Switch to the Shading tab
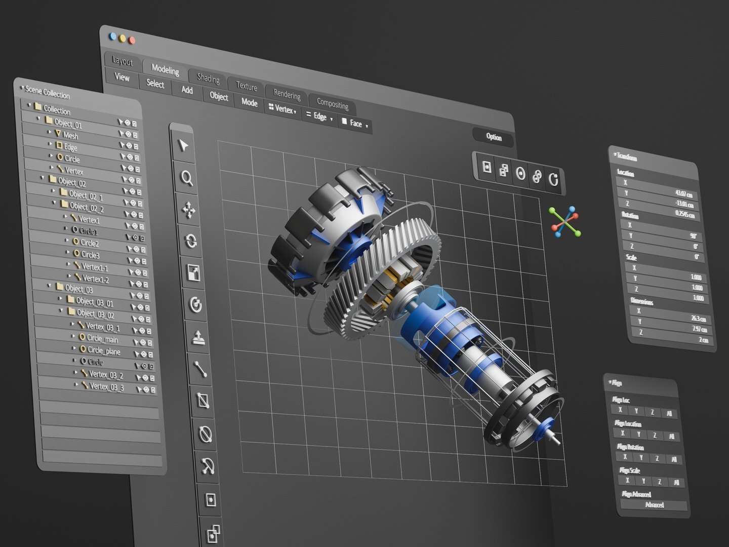This screenshot has width=729, height=547. (208, 79)
